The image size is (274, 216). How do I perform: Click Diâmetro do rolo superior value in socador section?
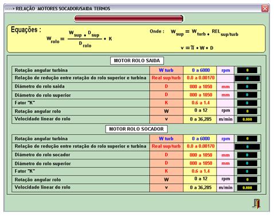tap(247, 163)
